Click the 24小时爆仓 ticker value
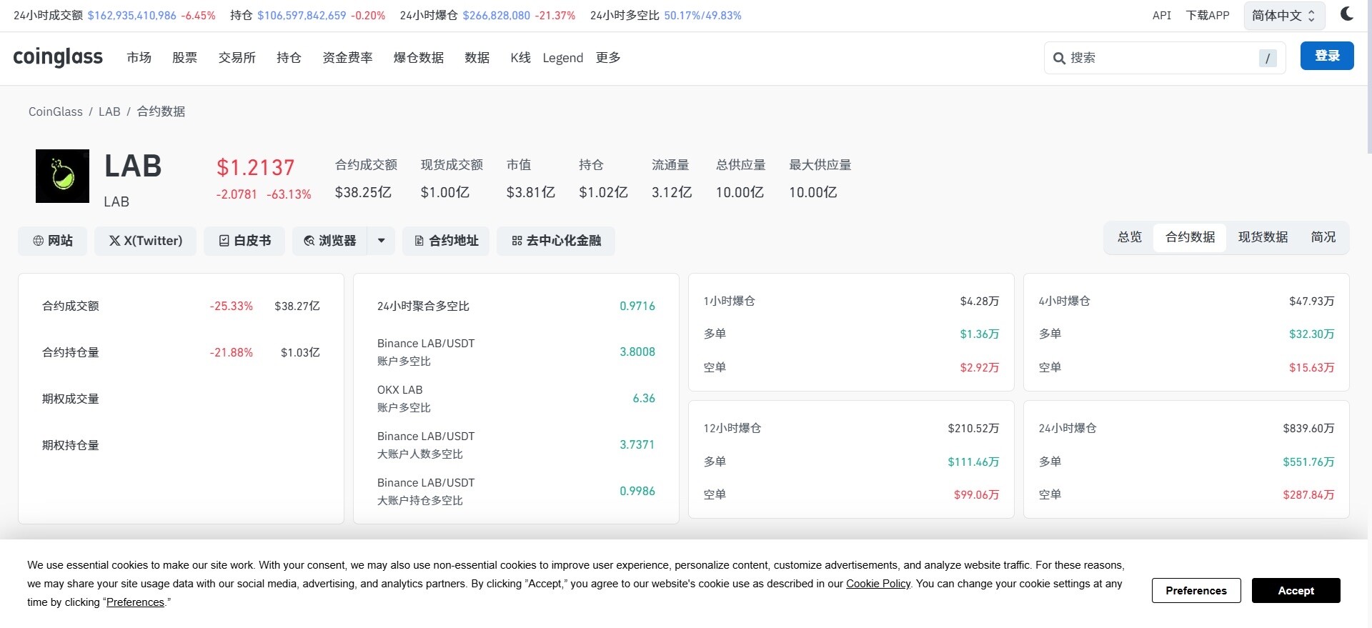The width and height of the screenshot is (1372, 628). (496, 15)
